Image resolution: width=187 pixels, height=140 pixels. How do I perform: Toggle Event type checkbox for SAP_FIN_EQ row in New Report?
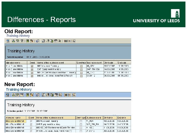pos(81,124)
